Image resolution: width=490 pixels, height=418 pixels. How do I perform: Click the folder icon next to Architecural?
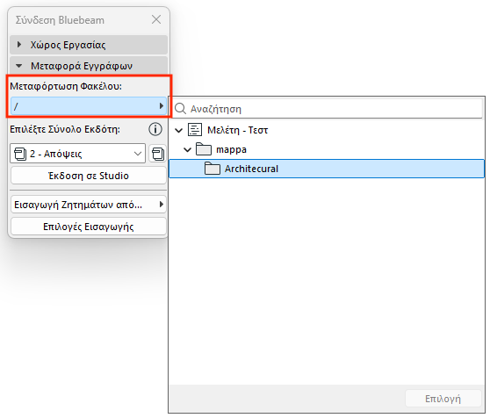point(213,169)
